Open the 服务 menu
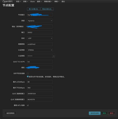This screenshot has width=118, height=119. tap(39, 1)
